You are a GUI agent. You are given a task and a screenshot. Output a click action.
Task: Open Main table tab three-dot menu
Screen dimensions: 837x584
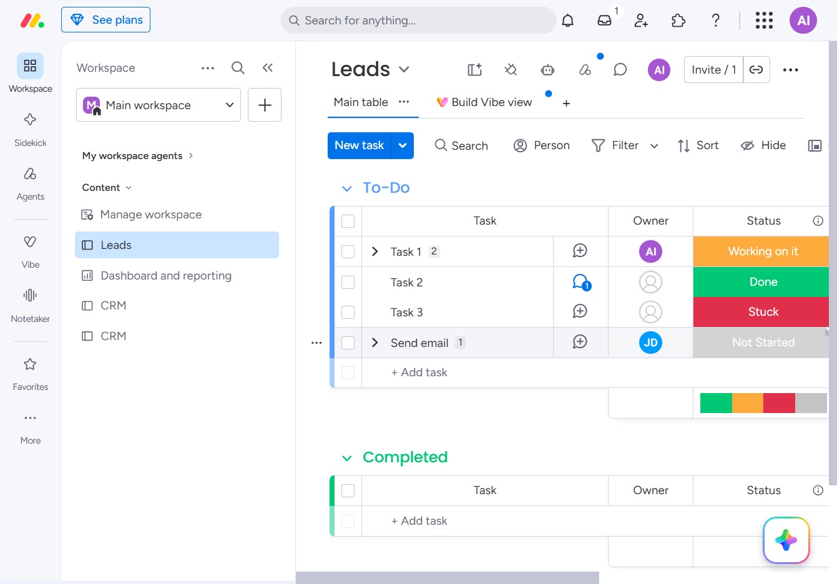click(x=404, y=102)
